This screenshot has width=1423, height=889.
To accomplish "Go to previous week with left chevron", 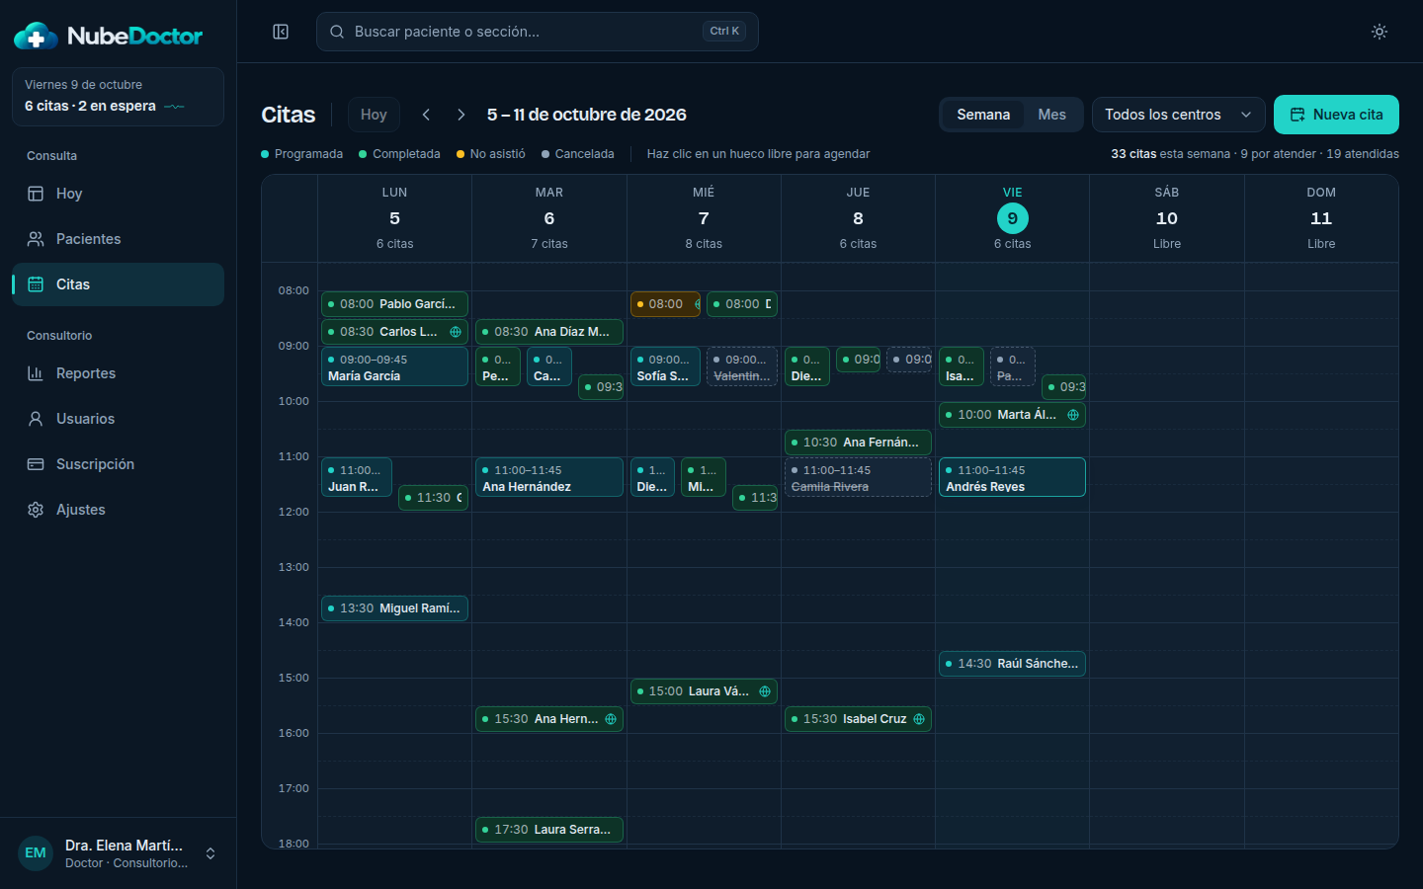I will [x=426, y=115].
